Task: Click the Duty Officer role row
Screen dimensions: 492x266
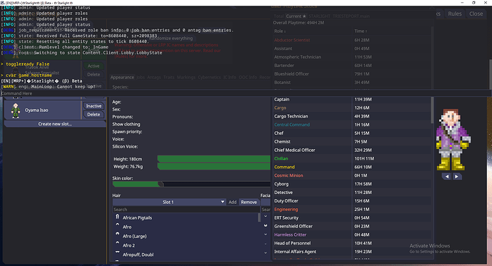Action: pos(352,201)
